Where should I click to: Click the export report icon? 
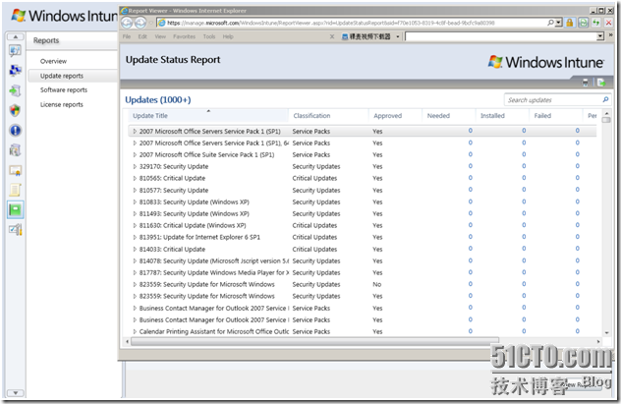(600, 83)
